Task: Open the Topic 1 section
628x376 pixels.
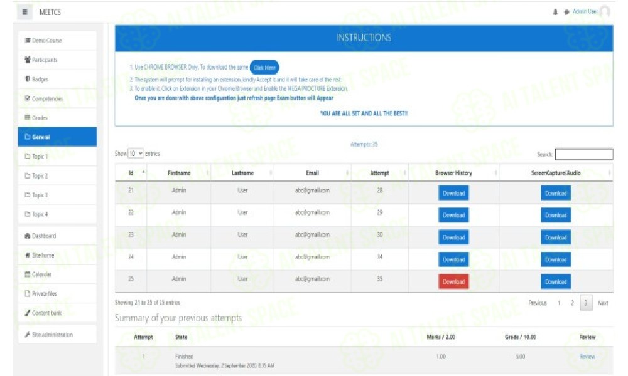Action: (x=57, y=156)
